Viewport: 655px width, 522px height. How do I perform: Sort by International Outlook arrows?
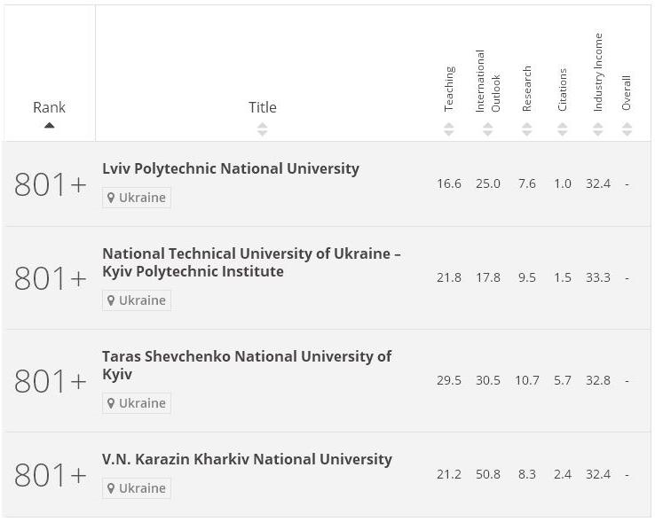[x=487, y=129]
